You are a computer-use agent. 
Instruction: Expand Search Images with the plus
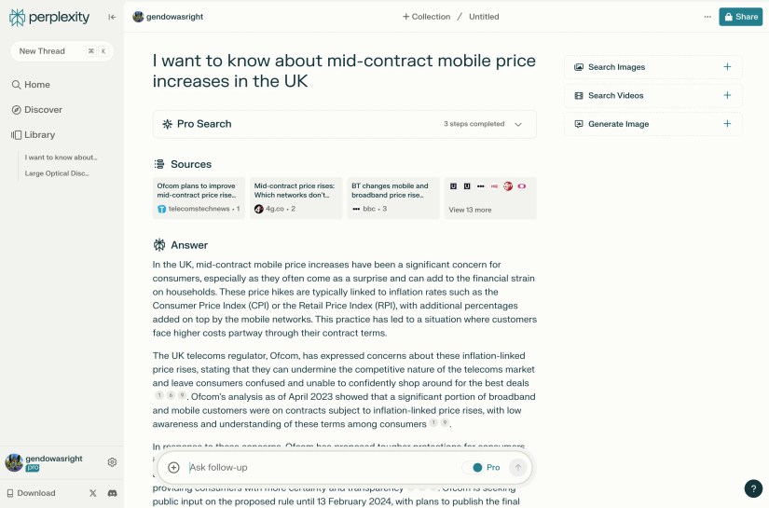coord(727,67)
